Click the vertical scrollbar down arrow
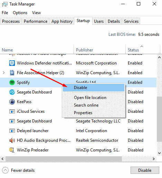 click(x=159, y=153)
